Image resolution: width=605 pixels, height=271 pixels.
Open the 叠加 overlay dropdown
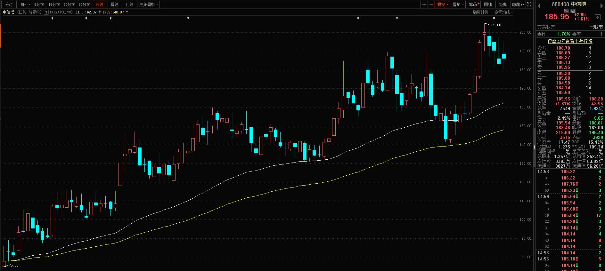tap(458, 4)
